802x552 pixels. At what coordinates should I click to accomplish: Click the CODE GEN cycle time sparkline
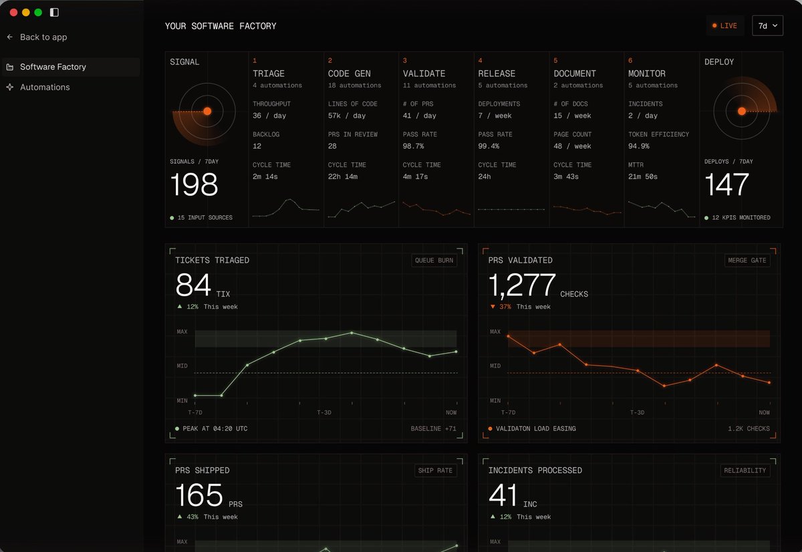coord(362,209)
